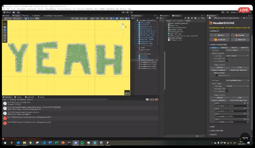The image size is (255, 148).
Task: Open the cloud services icon
Action: 14,12
